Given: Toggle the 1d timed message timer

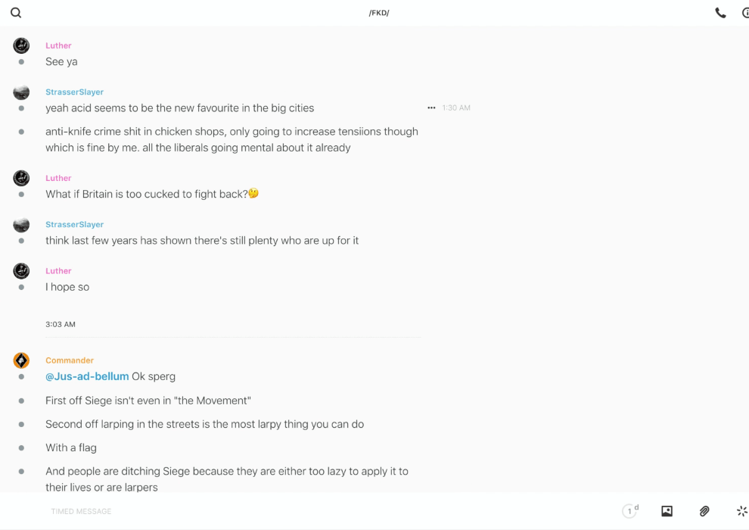Looking at the screenshot, I should pos(629,511).
